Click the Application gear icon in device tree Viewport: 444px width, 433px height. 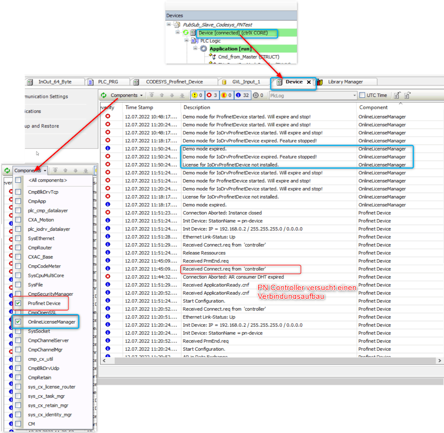204,49
